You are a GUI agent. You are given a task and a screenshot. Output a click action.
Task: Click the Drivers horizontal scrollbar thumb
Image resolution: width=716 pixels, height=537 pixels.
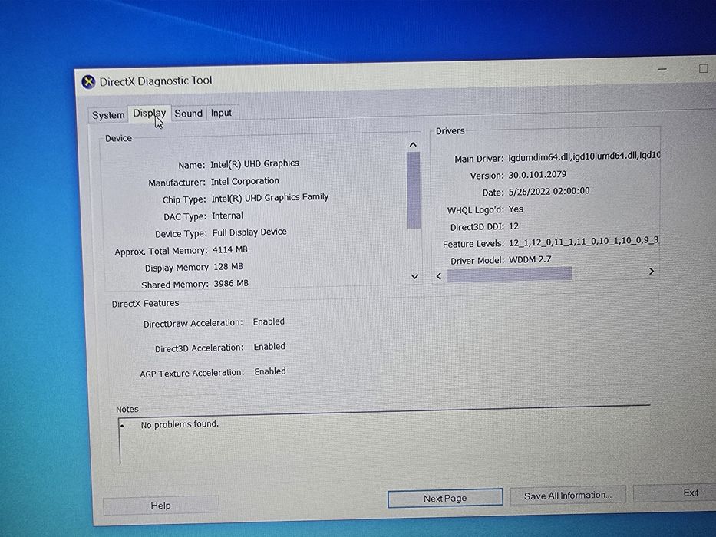coord(509,275)
